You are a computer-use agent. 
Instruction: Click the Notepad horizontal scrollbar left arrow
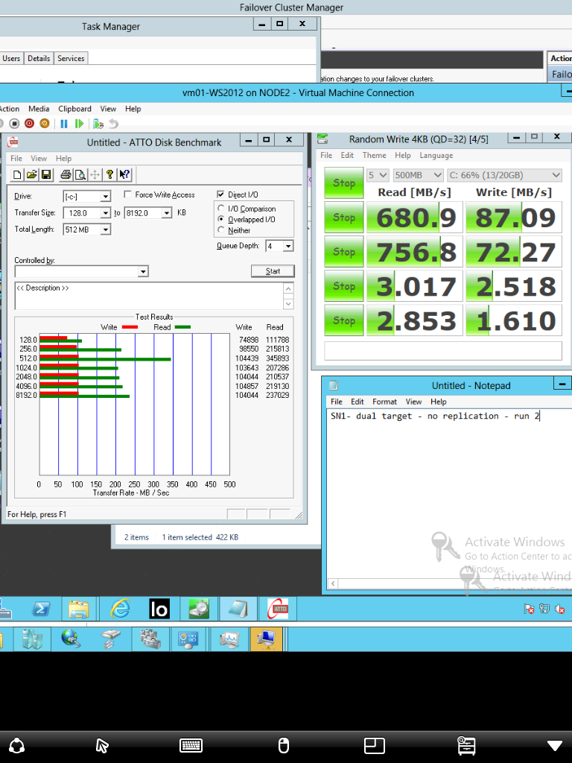(333, 583)
